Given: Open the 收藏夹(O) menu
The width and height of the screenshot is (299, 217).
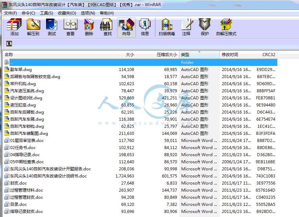Looking at the screenshot, I should [x=67, y=13].
